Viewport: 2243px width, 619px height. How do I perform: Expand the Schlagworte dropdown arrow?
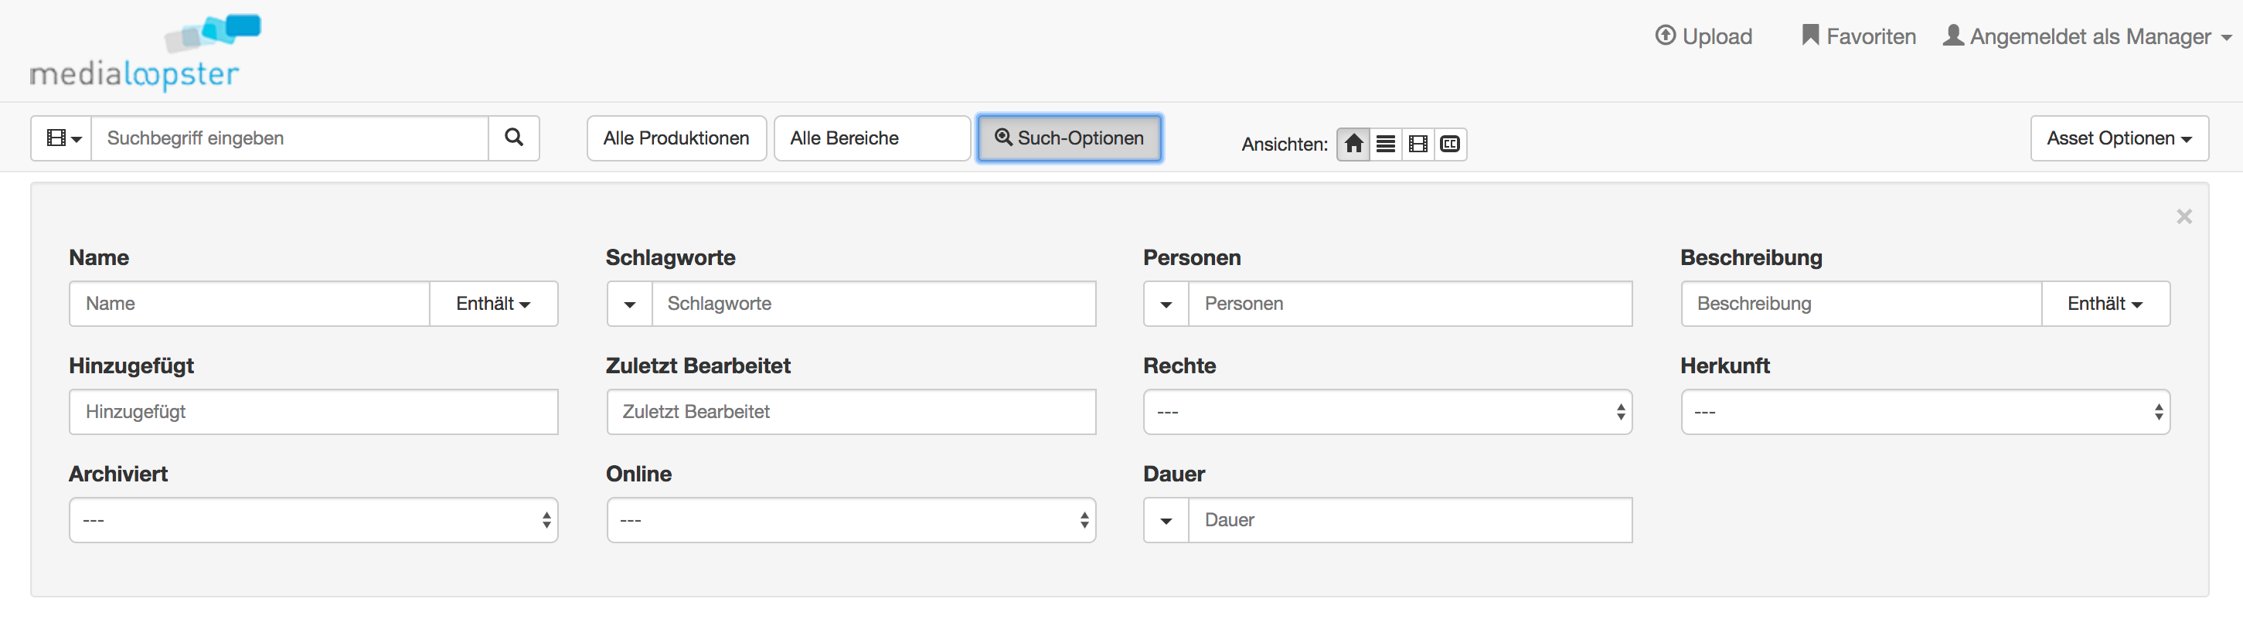click(629, 303)
